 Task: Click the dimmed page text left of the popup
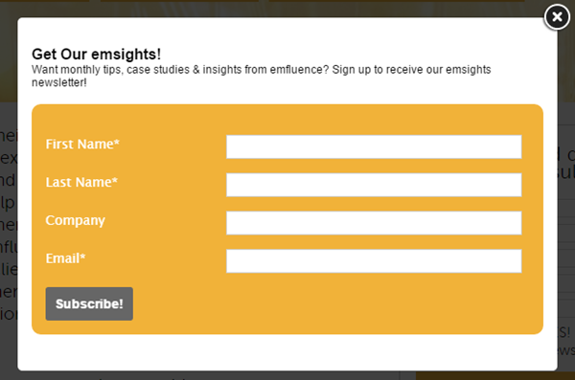coord(9,224)
